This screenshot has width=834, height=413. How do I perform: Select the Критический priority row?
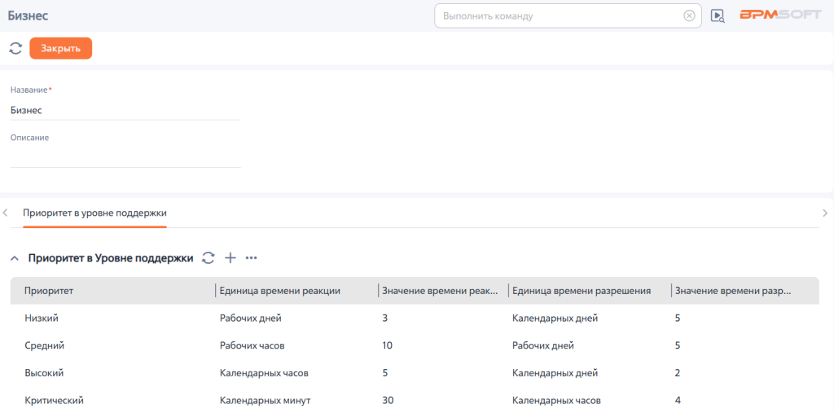tap(415, 400)
